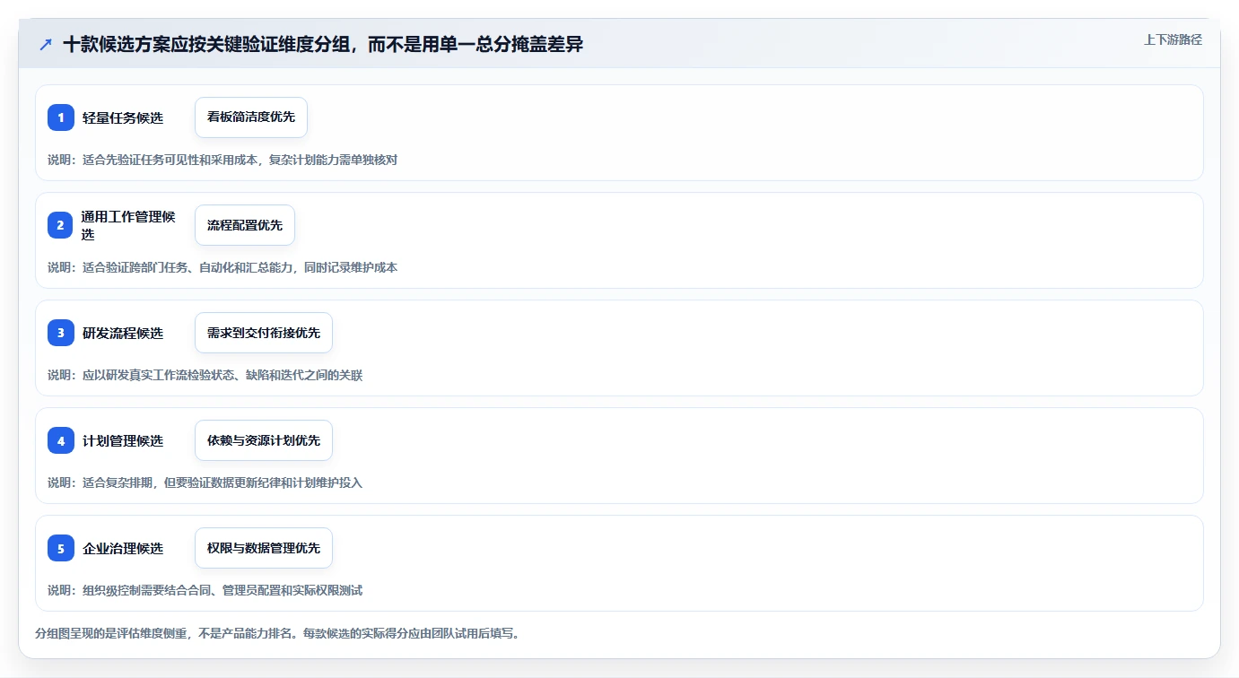The height and width of the screenshot is (678, 1239).
Task: Click the 轻量任务候选 group name
Action: pyautogui.click(x=123, y=117)
